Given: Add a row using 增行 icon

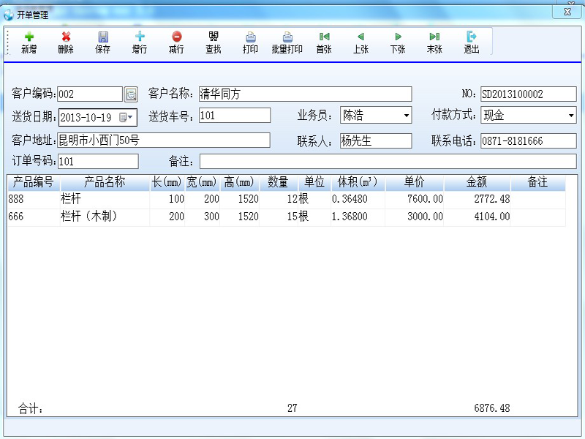Looking at the screenshot, I should click(140, 37).
